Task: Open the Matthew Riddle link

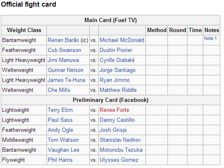Action: point(118,90)
